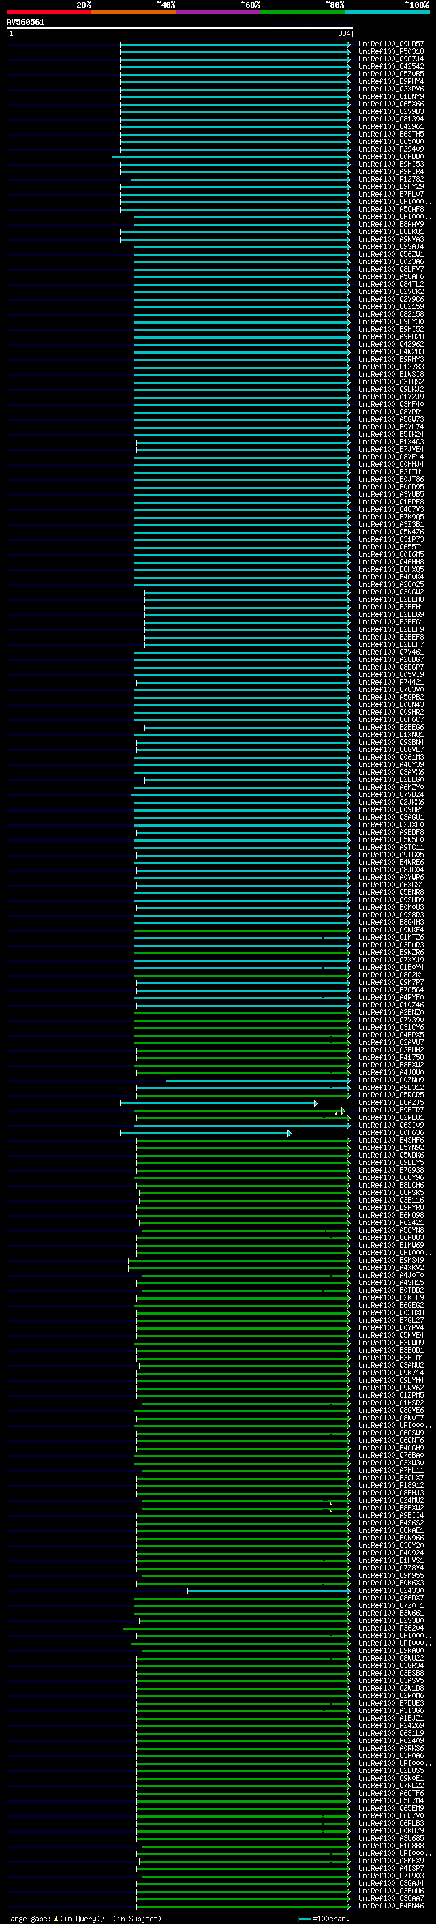Select label UniRef100_B6STH5
The image size is (436, 1924).
pyautogui.click(x=391, y=134)
